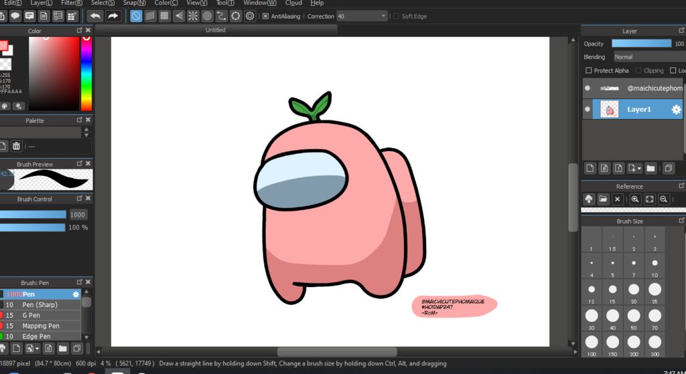686x374 pixels.
Task: Create a layer folder in Layer panel
Action: pyautogui.click(x=650, y=168)
